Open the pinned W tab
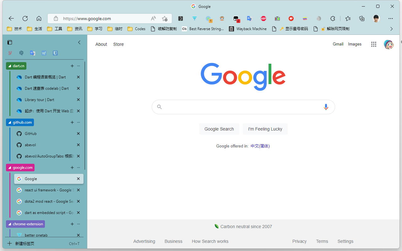The height and width of the screenshot is (251, 402). tap(44, 53)
